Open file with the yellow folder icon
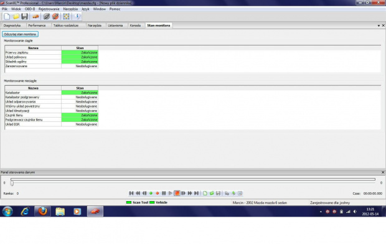 click(16, 17)
